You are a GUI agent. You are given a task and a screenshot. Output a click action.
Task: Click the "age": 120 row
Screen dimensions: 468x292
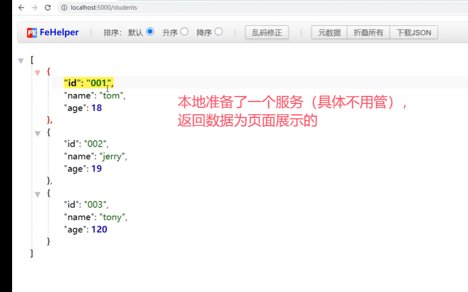[x=86, y=229]
